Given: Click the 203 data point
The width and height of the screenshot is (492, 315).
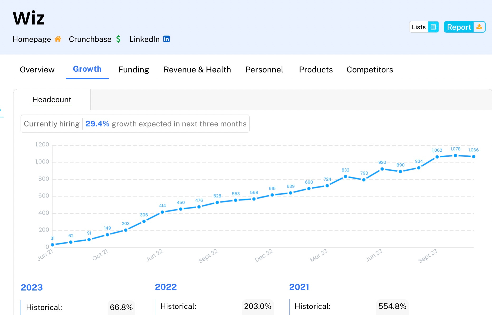Looking at the screenshot, I should pyautogui.click(x=126, y=230).
